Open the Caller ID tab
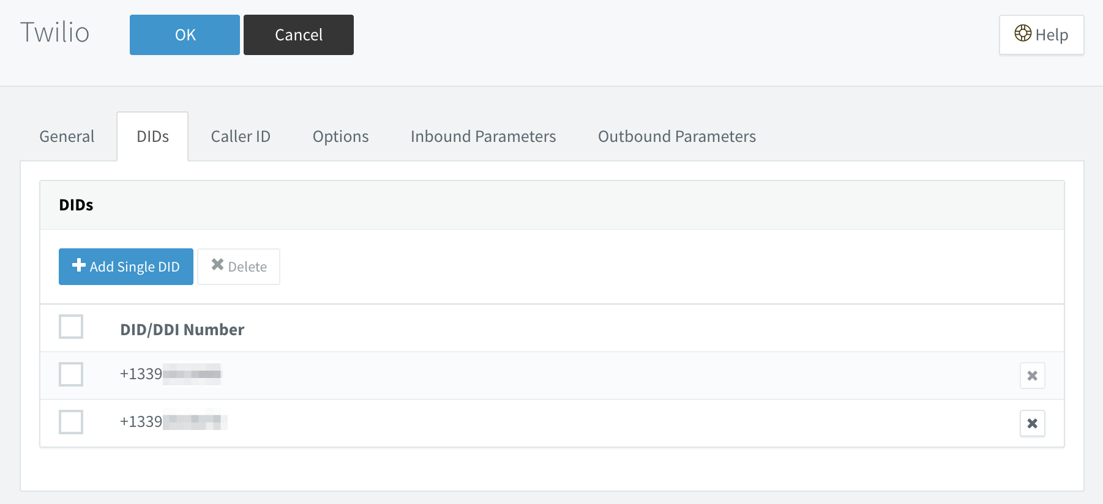The image size is (1103, 504). (241, 136)
